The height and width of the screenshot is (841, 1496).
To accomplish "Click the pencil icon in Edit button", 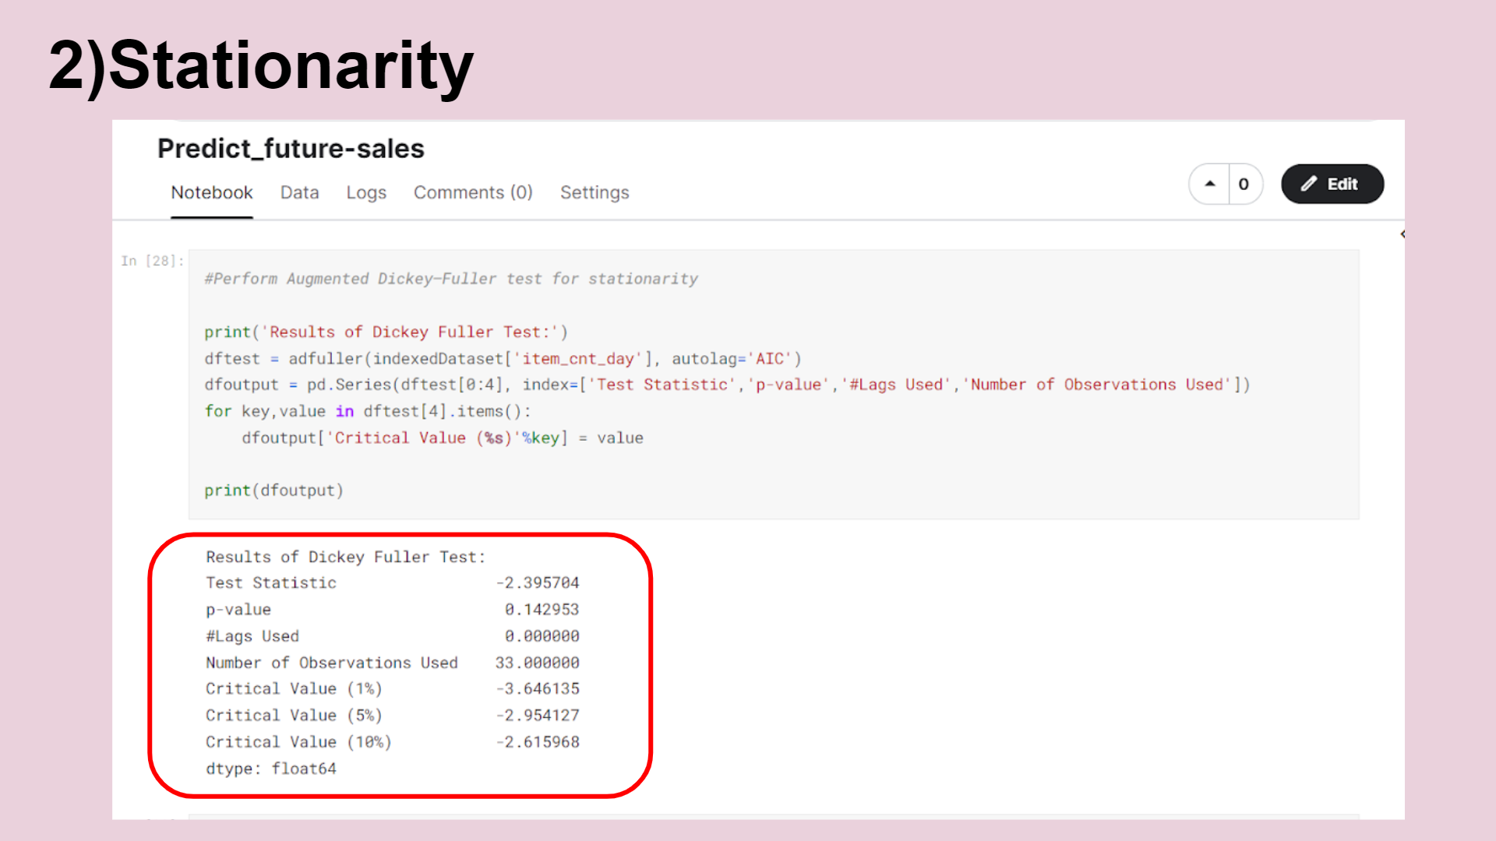I will click(x=1309, y=184).
